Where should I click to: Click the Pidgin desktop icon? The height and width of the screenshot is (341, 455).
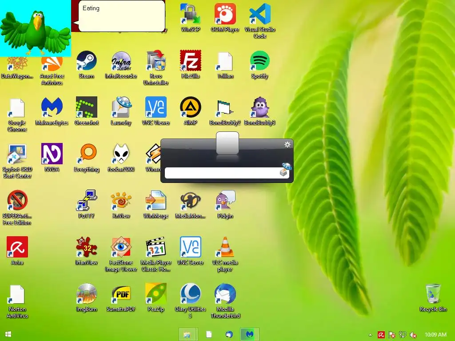point(225,204)
